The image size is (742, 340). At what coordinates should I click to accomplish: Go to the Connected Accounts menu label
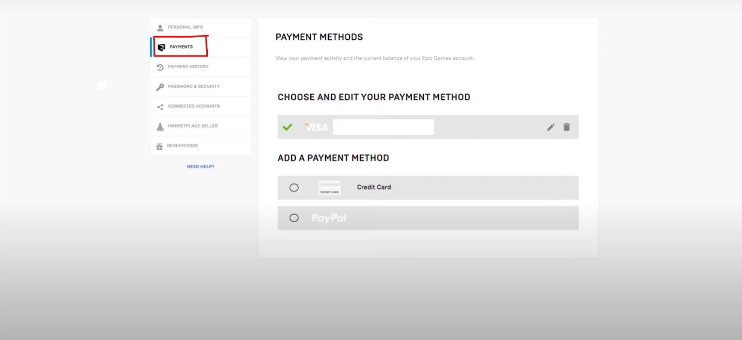click(194, 106)
